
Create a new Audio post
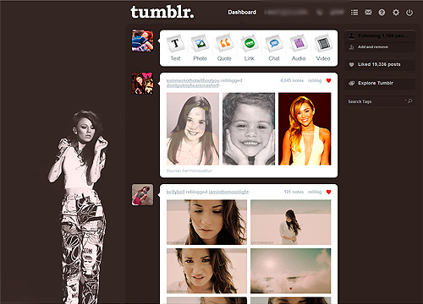pos(299,48)
